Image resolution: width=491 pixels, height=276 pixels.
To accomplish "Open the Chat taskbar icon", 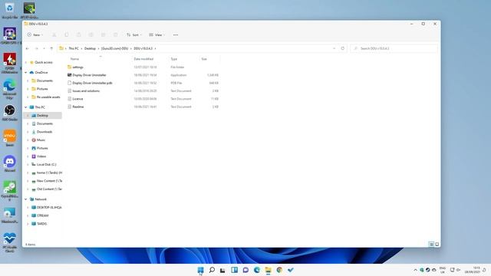I will (x=245, y=270).
